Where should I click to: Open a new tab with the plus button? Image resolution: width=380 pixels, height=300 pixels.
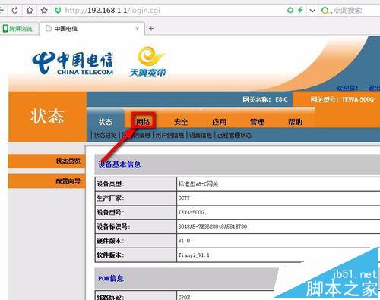tap(151, 28)
